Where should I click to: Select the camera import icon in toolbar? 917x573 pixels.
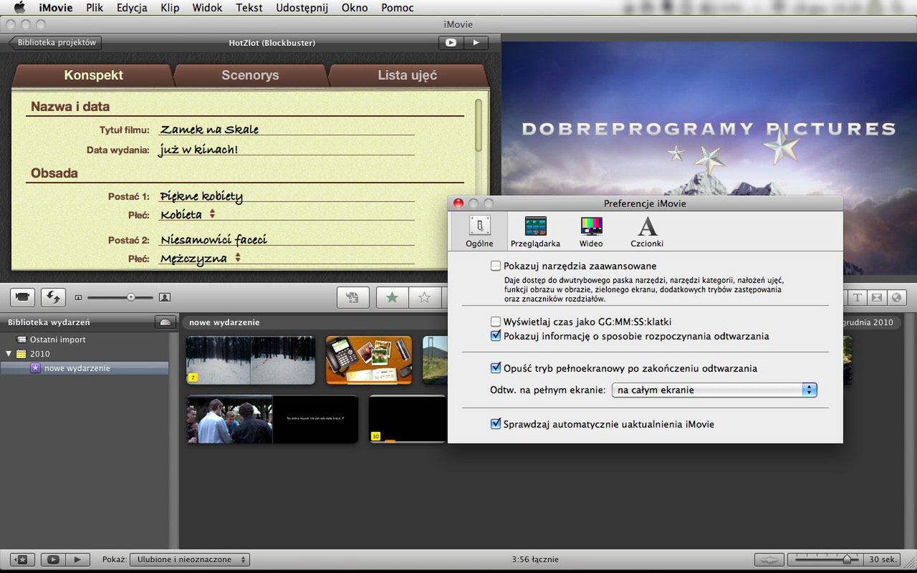(21, 297)
